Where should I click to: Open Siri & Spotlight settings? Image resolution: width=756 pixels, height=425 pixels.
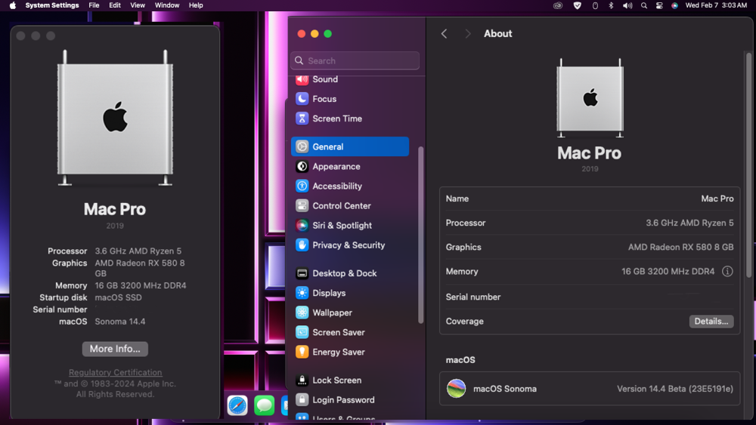coord(350,225)
